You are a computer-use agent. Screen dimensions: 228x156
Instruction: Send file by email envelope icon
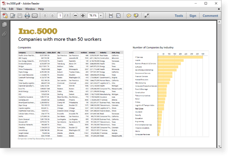[x=35, y=15]
